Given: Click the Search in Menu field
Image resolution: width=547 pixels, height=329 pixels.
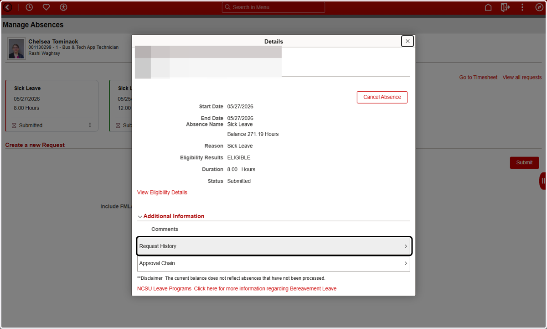Looking at the screenshot, I should (273, 7).
